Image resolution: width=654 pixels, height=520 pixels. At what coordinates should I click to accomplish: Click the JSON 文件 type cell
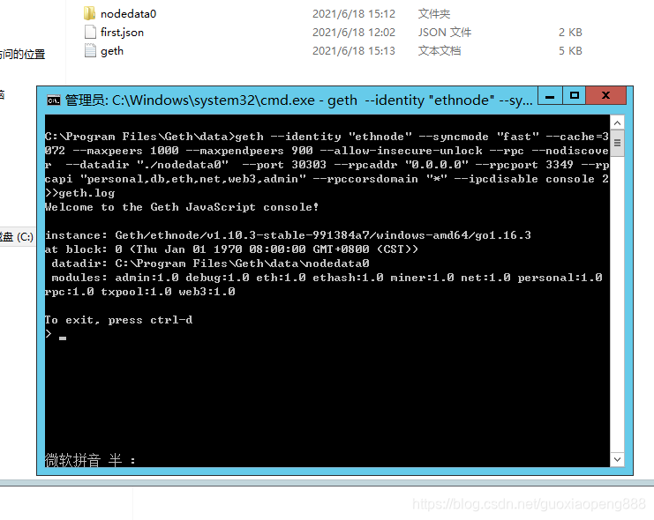click(x=445, y=32)
